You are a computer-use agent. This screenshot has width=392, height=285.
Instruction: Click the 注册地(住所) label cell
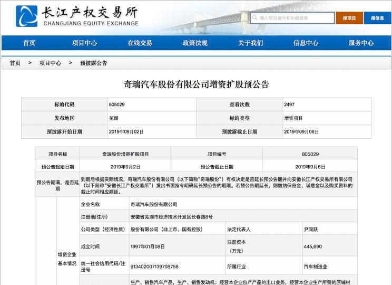tap(104, 216)
